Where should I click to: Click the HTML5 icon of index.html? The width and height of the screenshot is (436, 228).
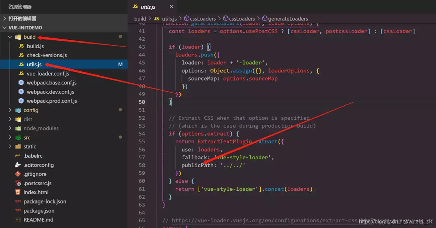18,192
